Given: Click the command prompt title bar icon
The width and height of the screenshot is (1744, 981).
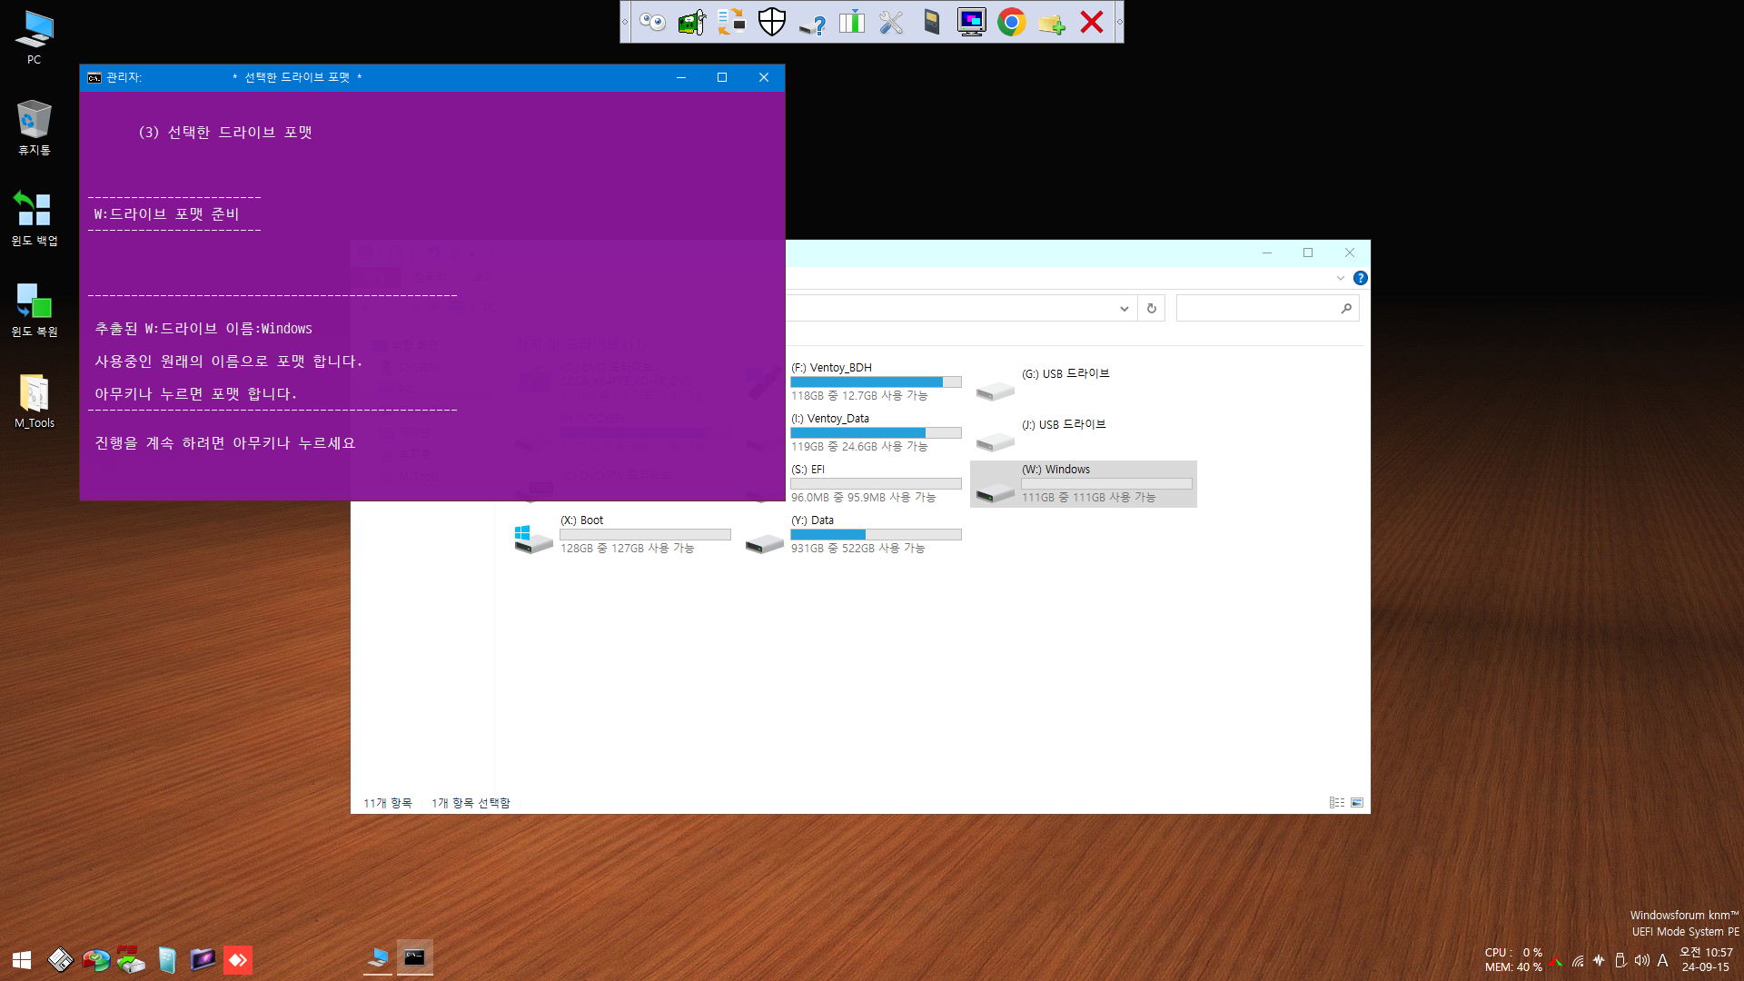Looking at the screenshot, I should point(94,77).
